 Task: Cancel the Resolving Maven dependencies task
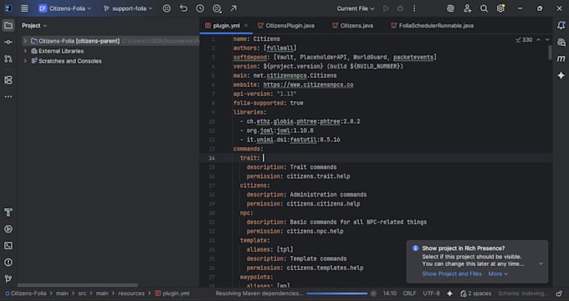(x=373, y=293)
